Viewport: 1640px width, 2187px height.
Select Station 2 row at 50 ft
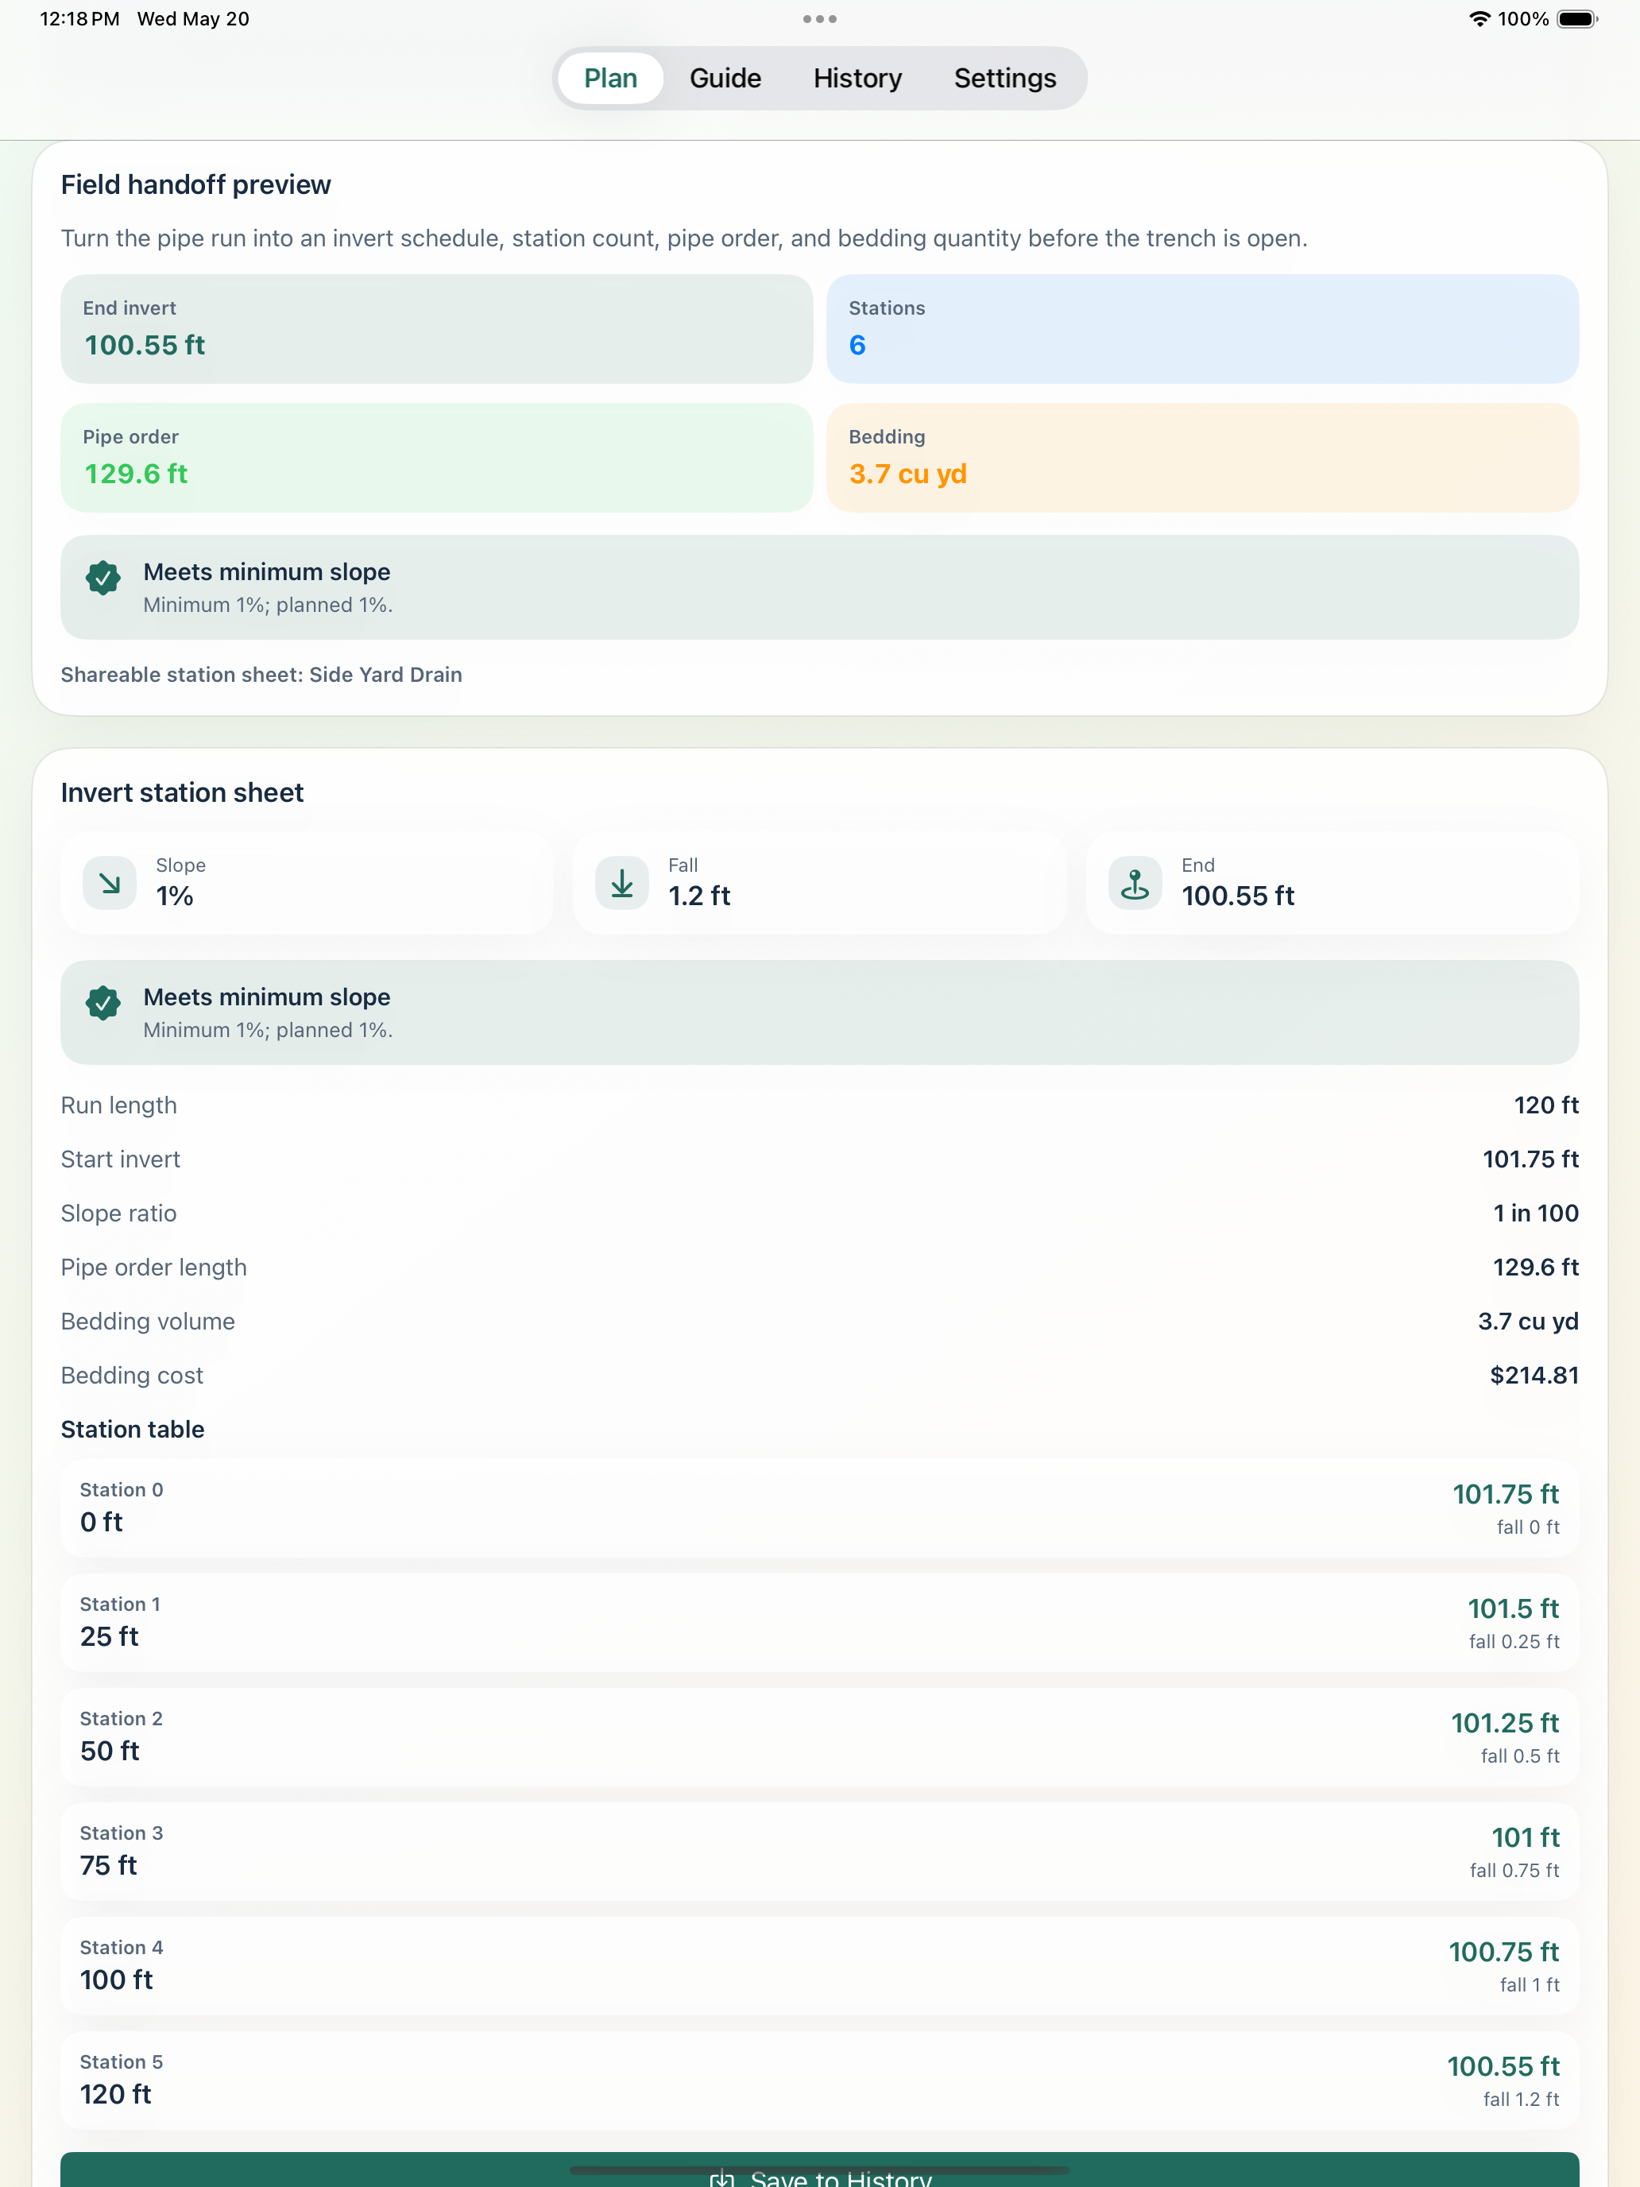tap(819, 1737)
